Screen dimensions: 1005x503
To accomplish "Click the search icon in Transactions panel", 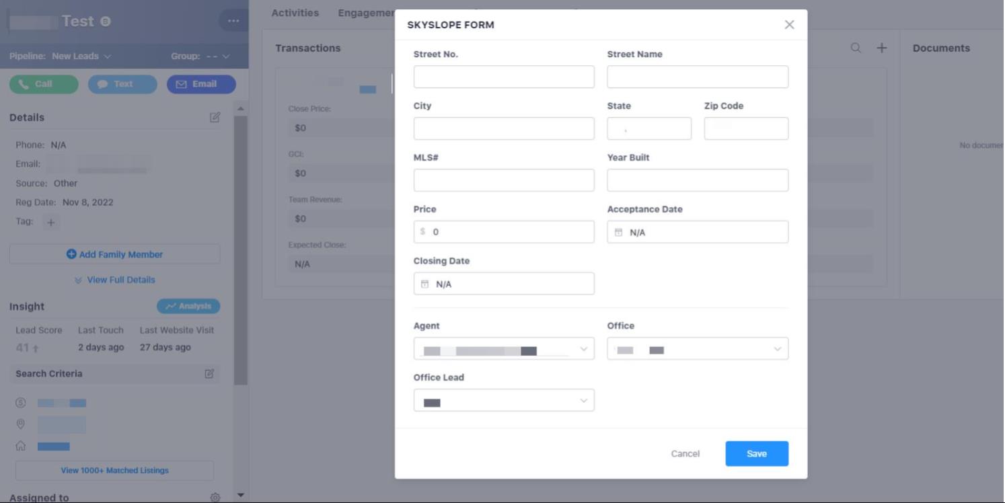I will (x=856, y=48).
